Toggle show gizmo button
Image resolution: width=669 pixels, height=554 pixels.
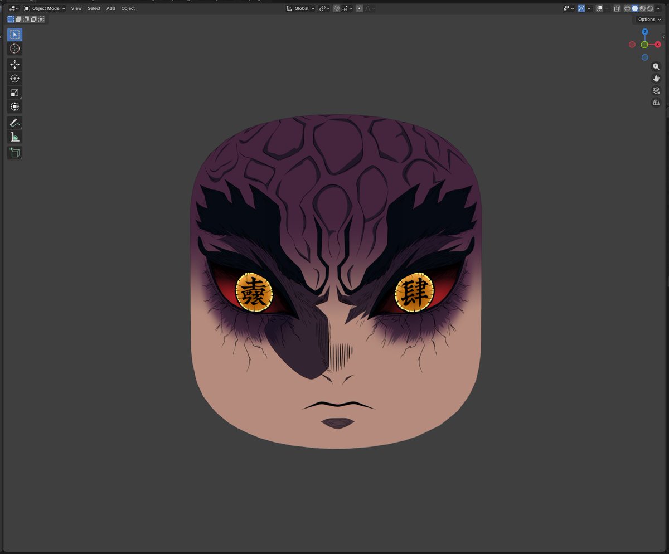coord(581,8)
